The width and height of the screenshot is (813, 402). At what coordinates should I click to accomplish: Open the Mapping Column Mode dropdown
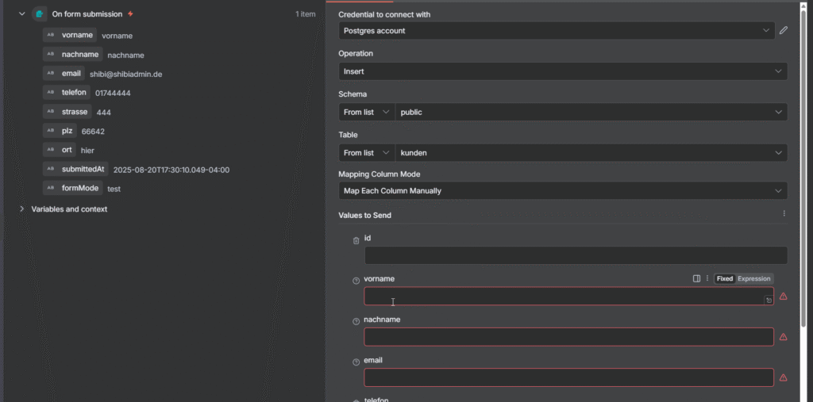(563, 191)
